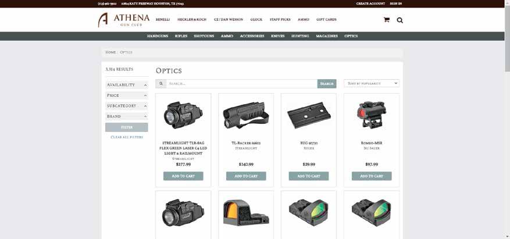This screenshot has width=510, height=239.
Task: Go to Knives category
Action: [x=278, y=36]
